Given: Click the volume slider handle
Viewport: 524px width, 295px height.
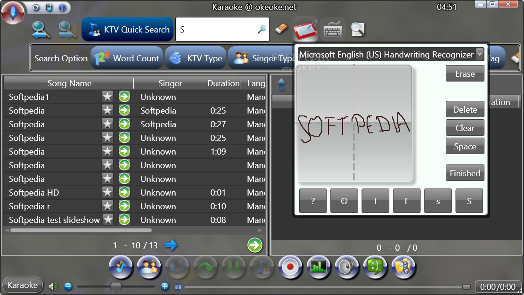Looking at the screenshot, I should coord(116,287).
